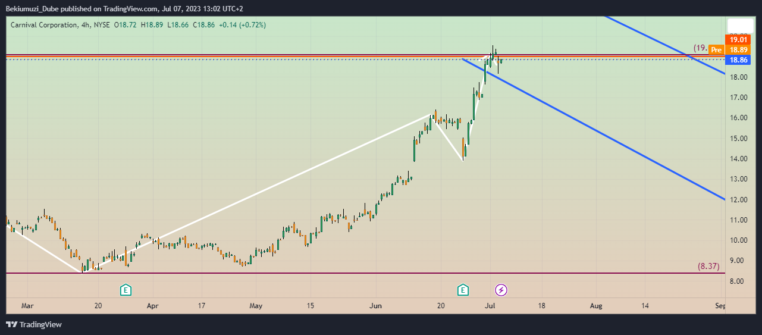The height and width of the screenshot is (335, 762).
Task: Click the TradingView logo
Action: (34, 324)
